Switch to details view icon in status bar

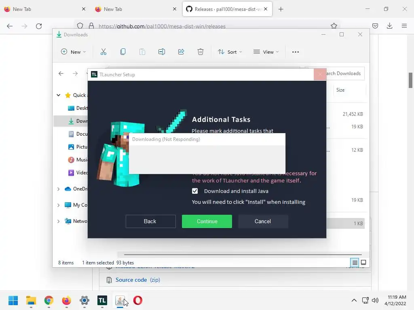tap(355, 262)
